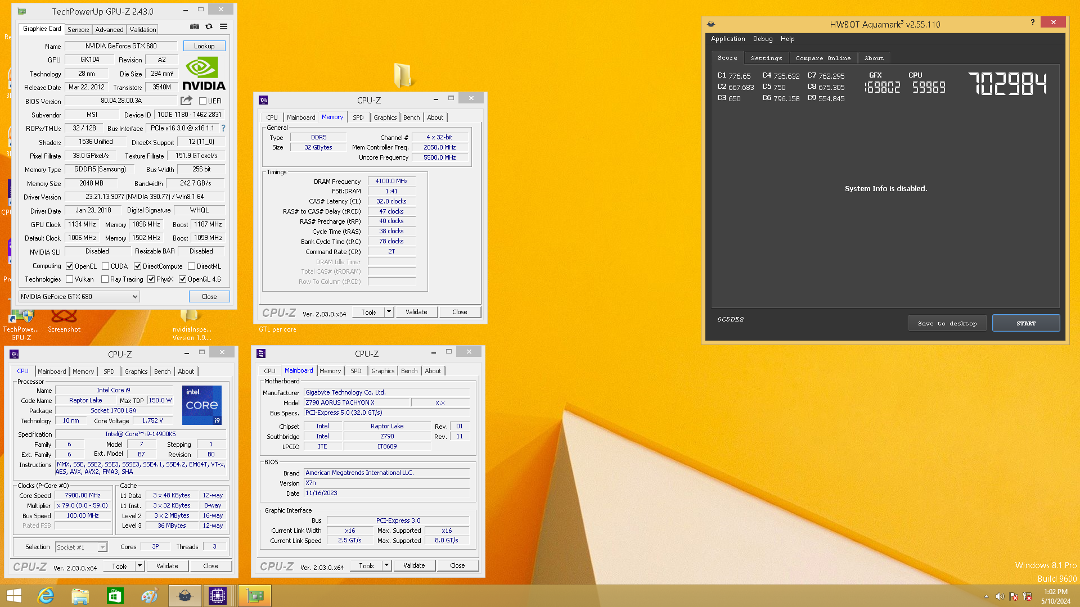The height and width of the screenshot is (607, 1080).
Task: Open the Debug menu in Aquamark
Action: click(x=763, y=39)
